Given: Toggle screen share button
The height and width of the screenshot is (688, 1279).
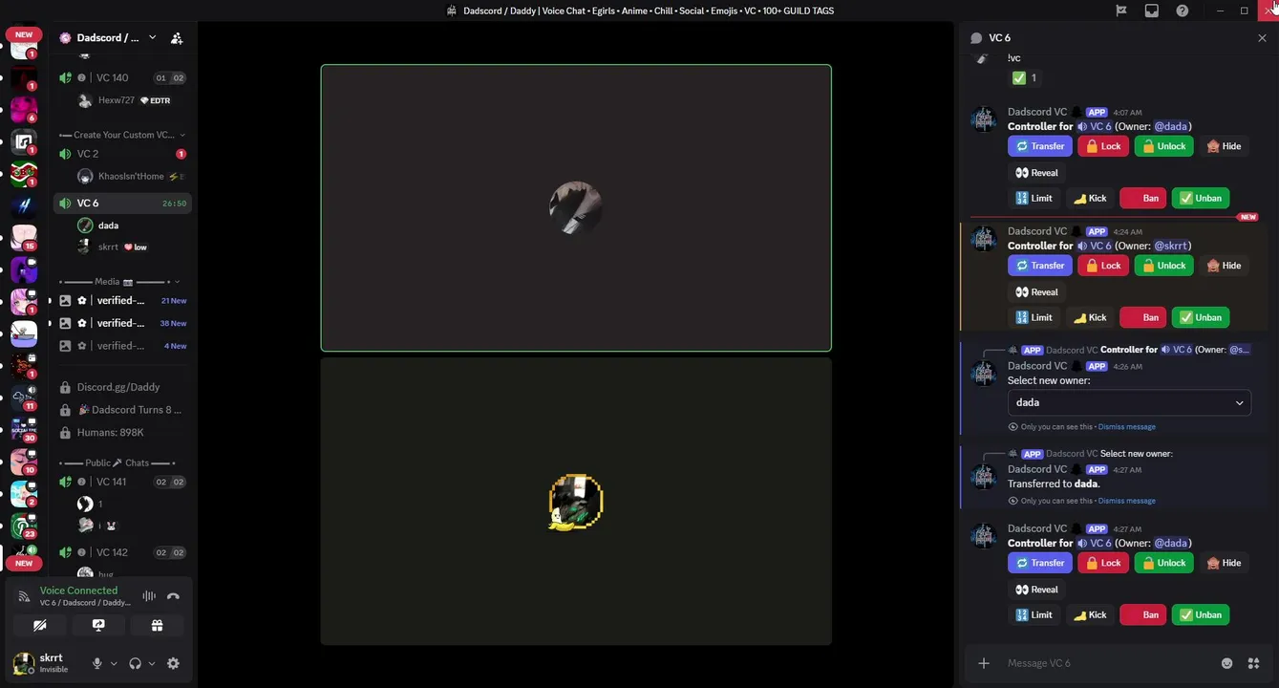Looking at the screenshot, I should [x=98, y=626].
